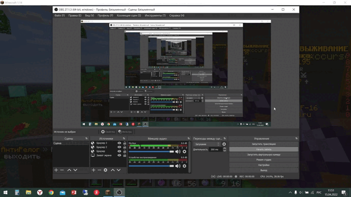Adjust Устройство воспроизведения volume slider
351x197 pixels.
tap(151, 166)
